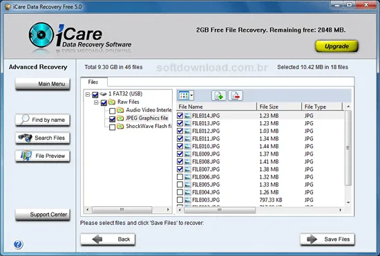
Task: Uncheck the FILE013.JPG checkbox
Action: tap(180, 123)
